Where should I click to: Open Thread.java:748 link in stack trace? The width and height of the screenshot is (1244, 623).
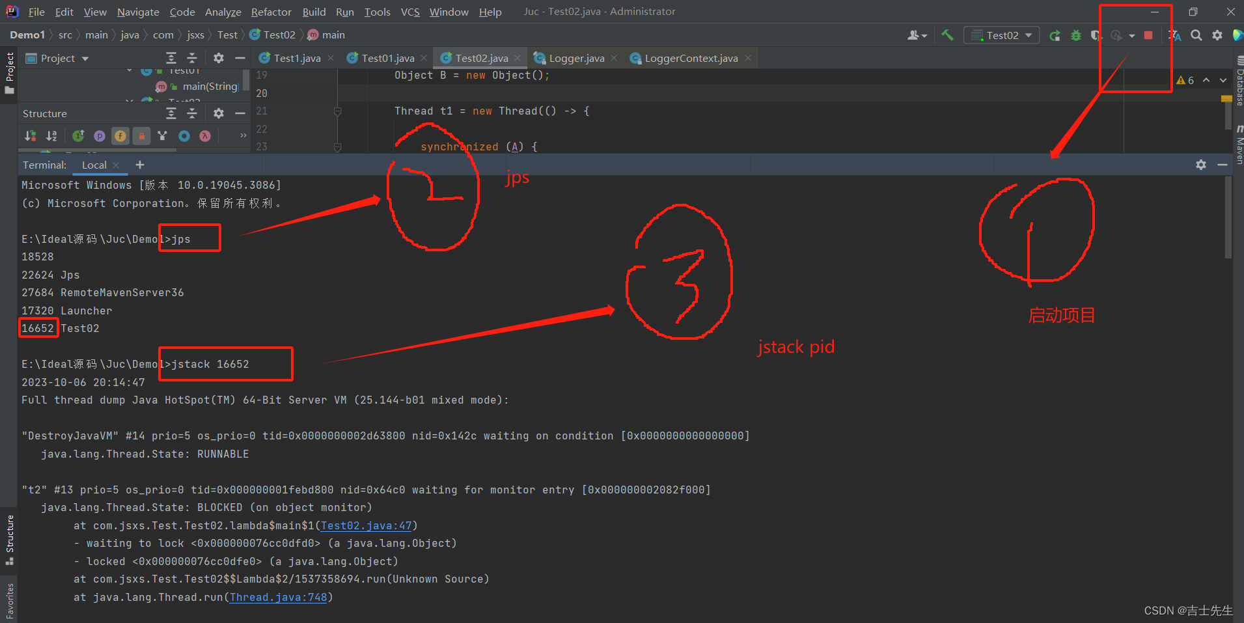click(278, 597)
